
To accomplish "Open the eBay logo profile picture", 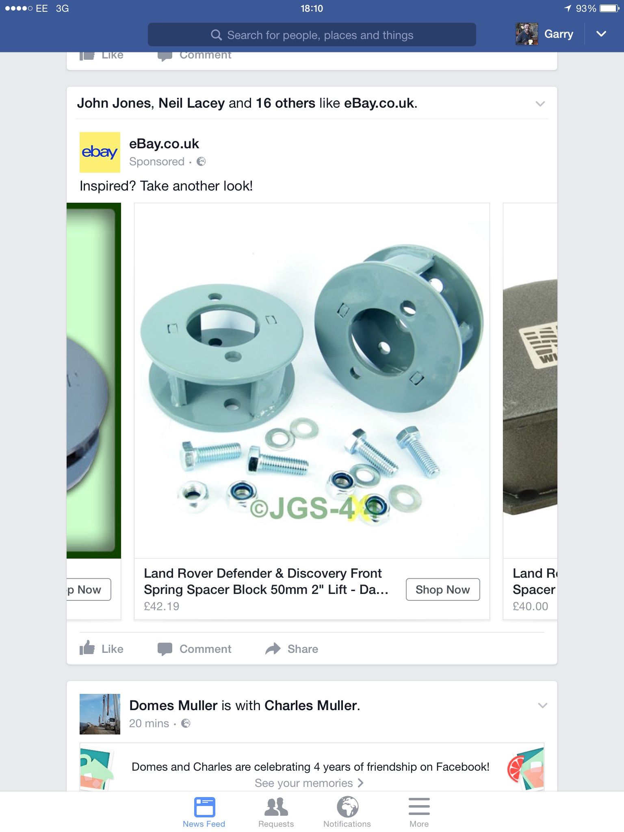I will tap(100, 152).
